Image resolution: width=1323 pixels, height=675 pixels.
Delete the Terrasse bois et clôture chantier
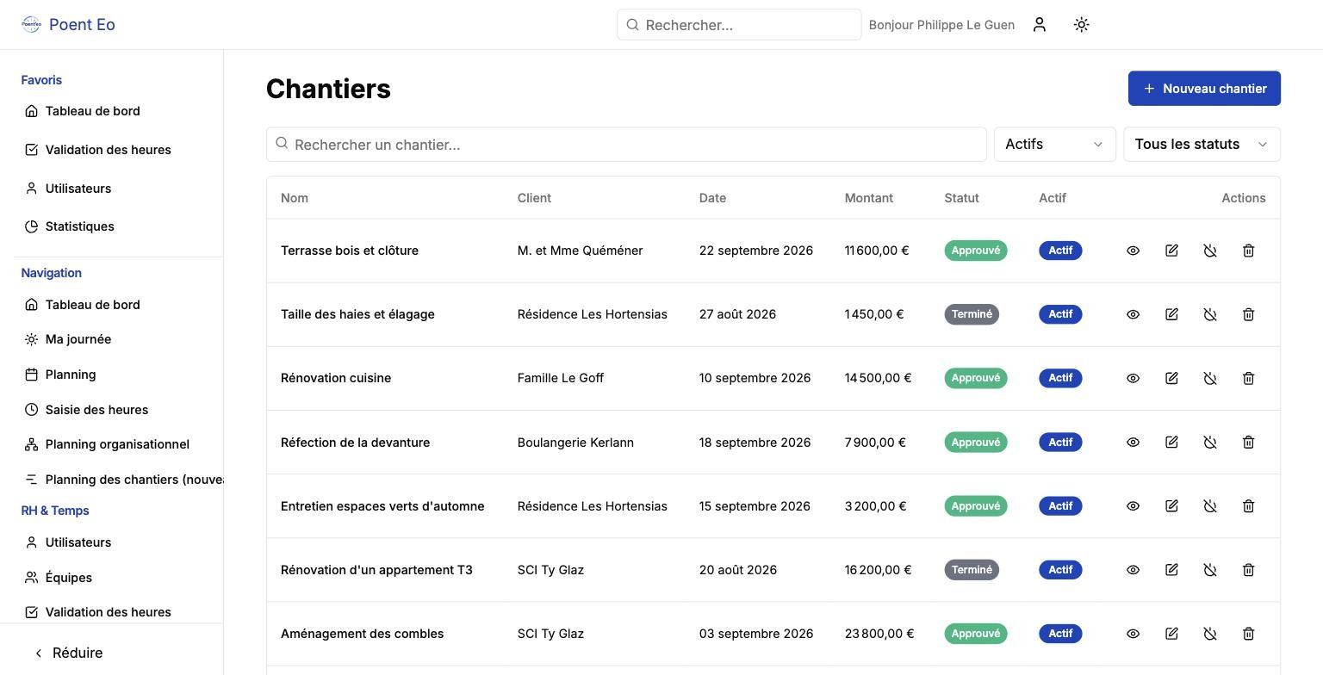(1248, 251)
